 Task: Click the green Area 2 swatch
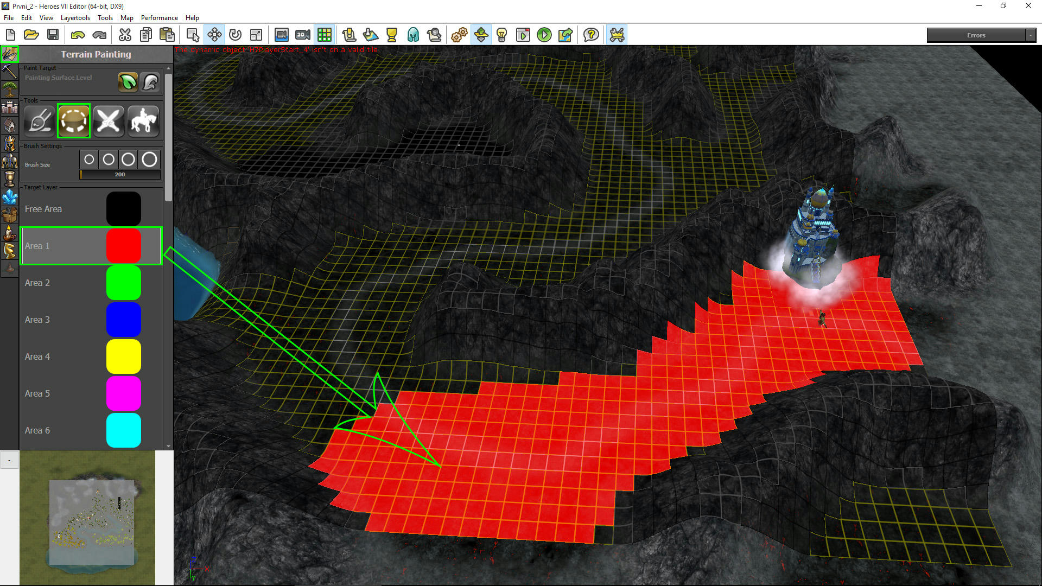124,283
